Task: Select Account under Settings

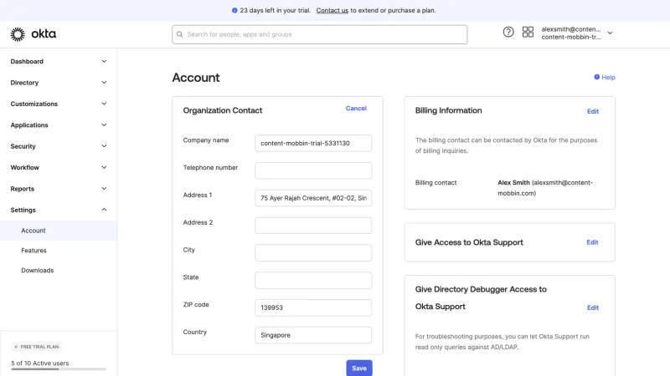Action: tap(58, 231)
